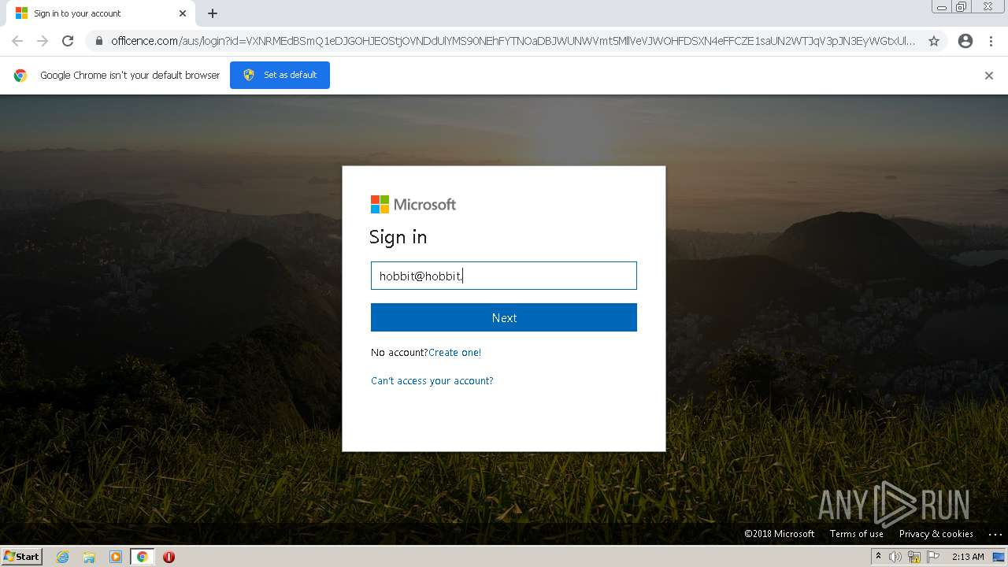This screenshot has width=1008, height=567.
Task: Click the red Opera icon in taskbar
Action: [169, 557]
